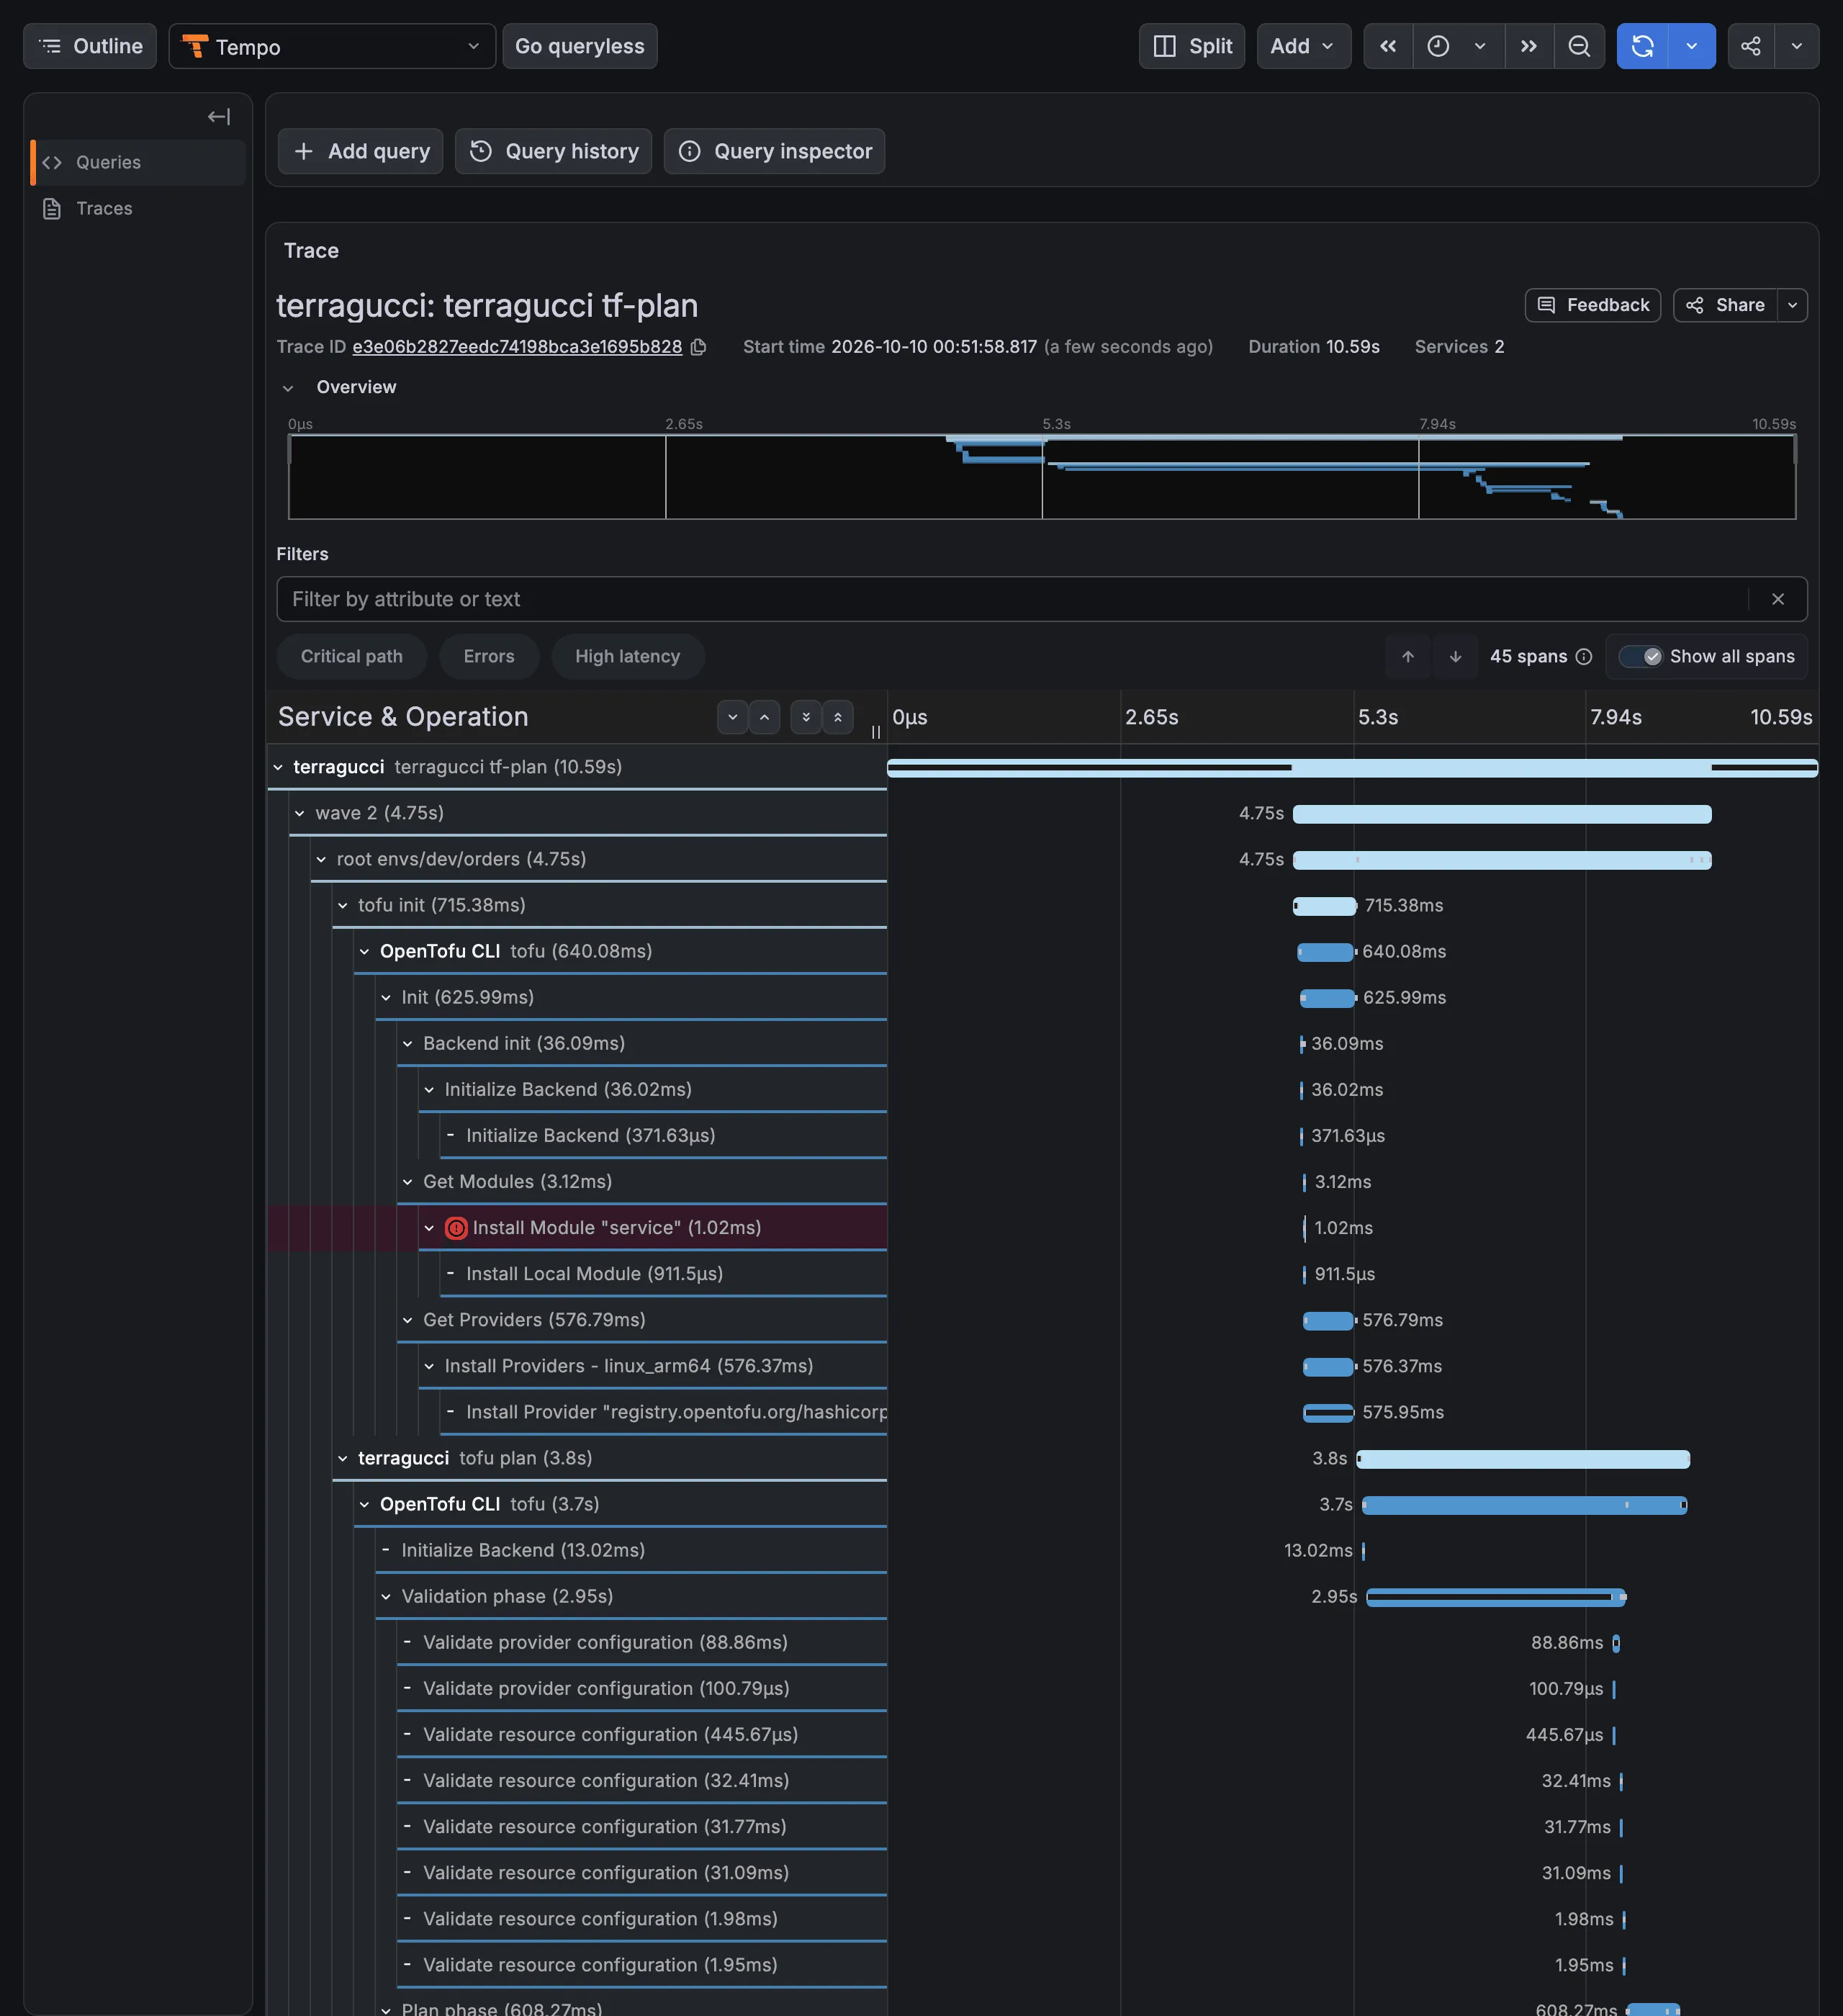Click the Outline button
The height and width of the screenshot is (2016, 1843).
coord(90,46)
